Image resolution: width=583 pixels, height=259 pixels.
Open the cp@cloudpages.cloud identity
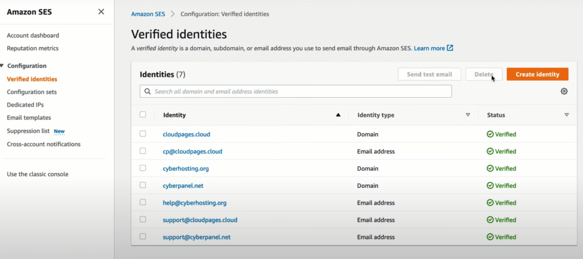click(x=192, y=152)
